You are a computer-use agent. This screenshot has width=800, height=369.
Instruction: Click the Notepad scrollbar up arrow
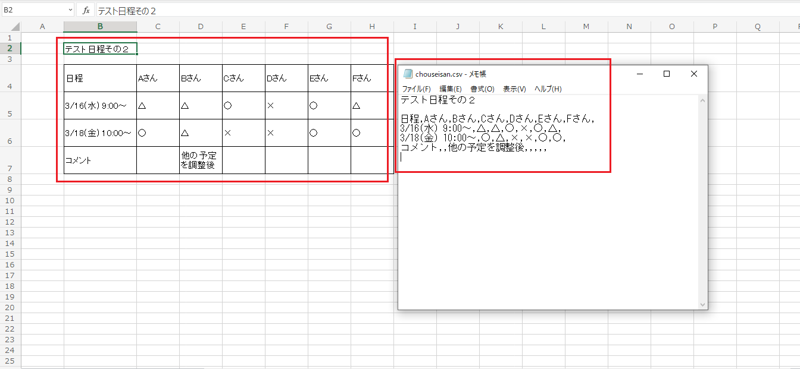703,101
